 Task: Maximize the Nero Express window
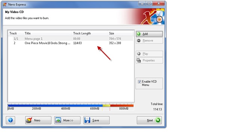coord(149,3)
